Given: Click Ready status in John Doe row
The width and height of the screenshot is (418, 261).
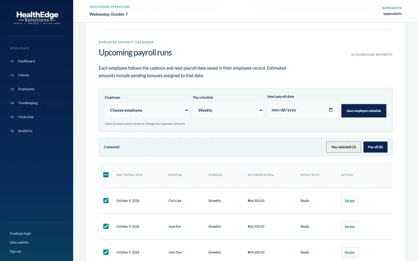Looking at the screenshot, I should pos(305,252).
